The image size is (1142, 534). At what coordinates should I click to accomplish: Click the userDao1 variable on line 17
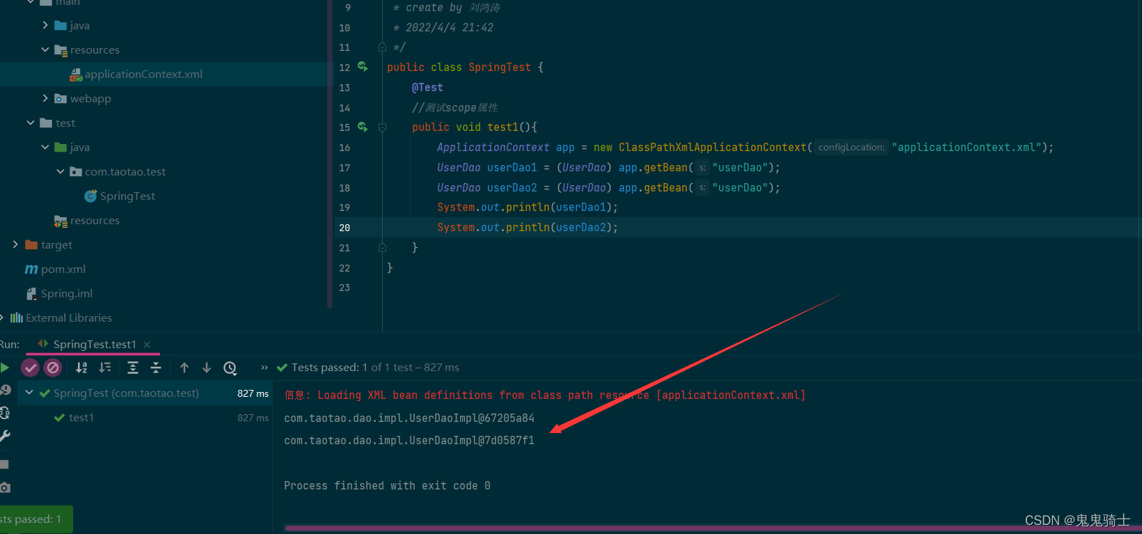[512, 168]
